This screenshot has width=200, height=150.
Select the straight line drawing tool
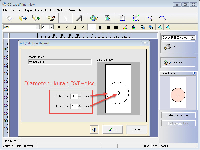149,18
